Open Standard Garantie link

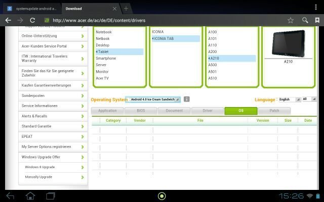[x=53, y=126]
